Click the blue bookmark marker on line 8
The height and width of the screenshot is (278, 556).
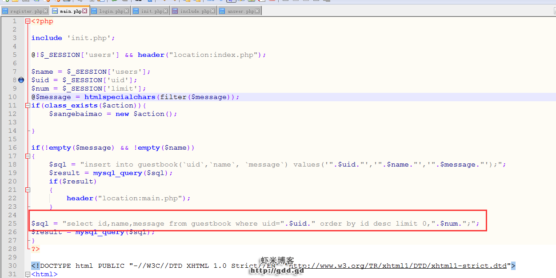[x=21, y=80]
